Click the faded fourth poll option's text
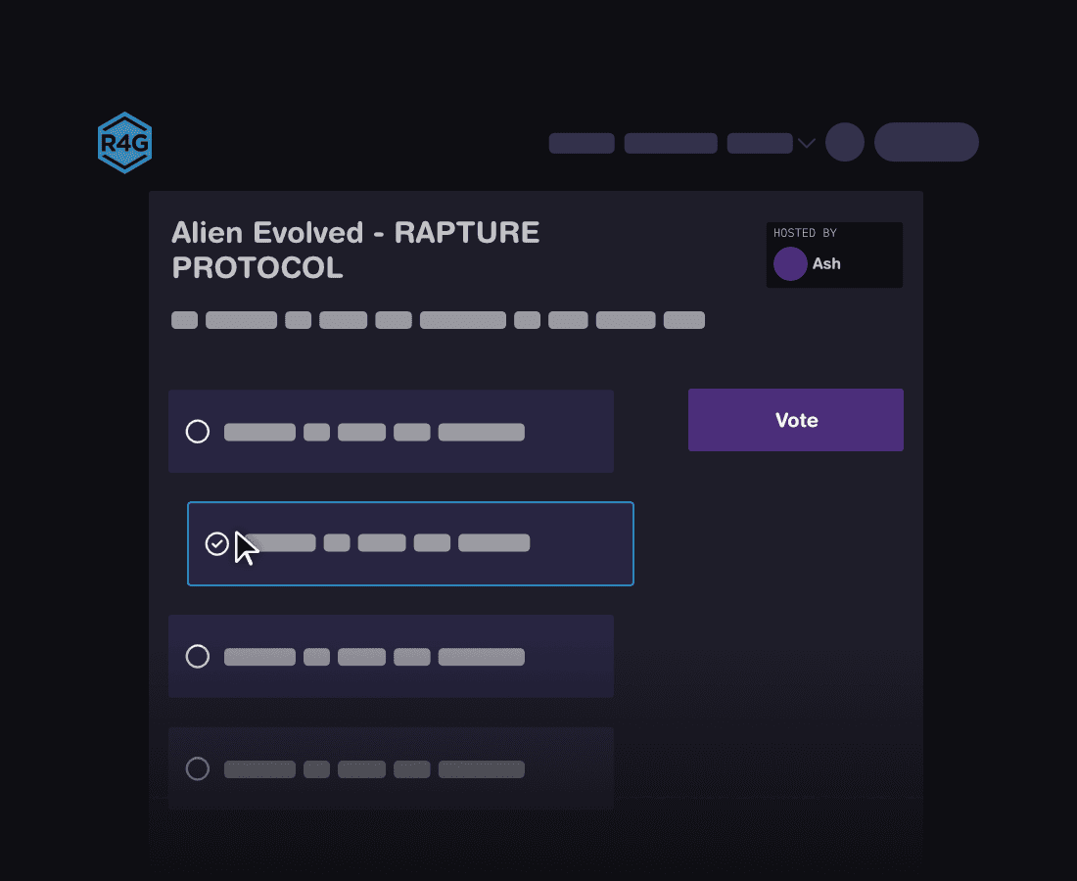The image size is (1077, 881). point(374,769)
